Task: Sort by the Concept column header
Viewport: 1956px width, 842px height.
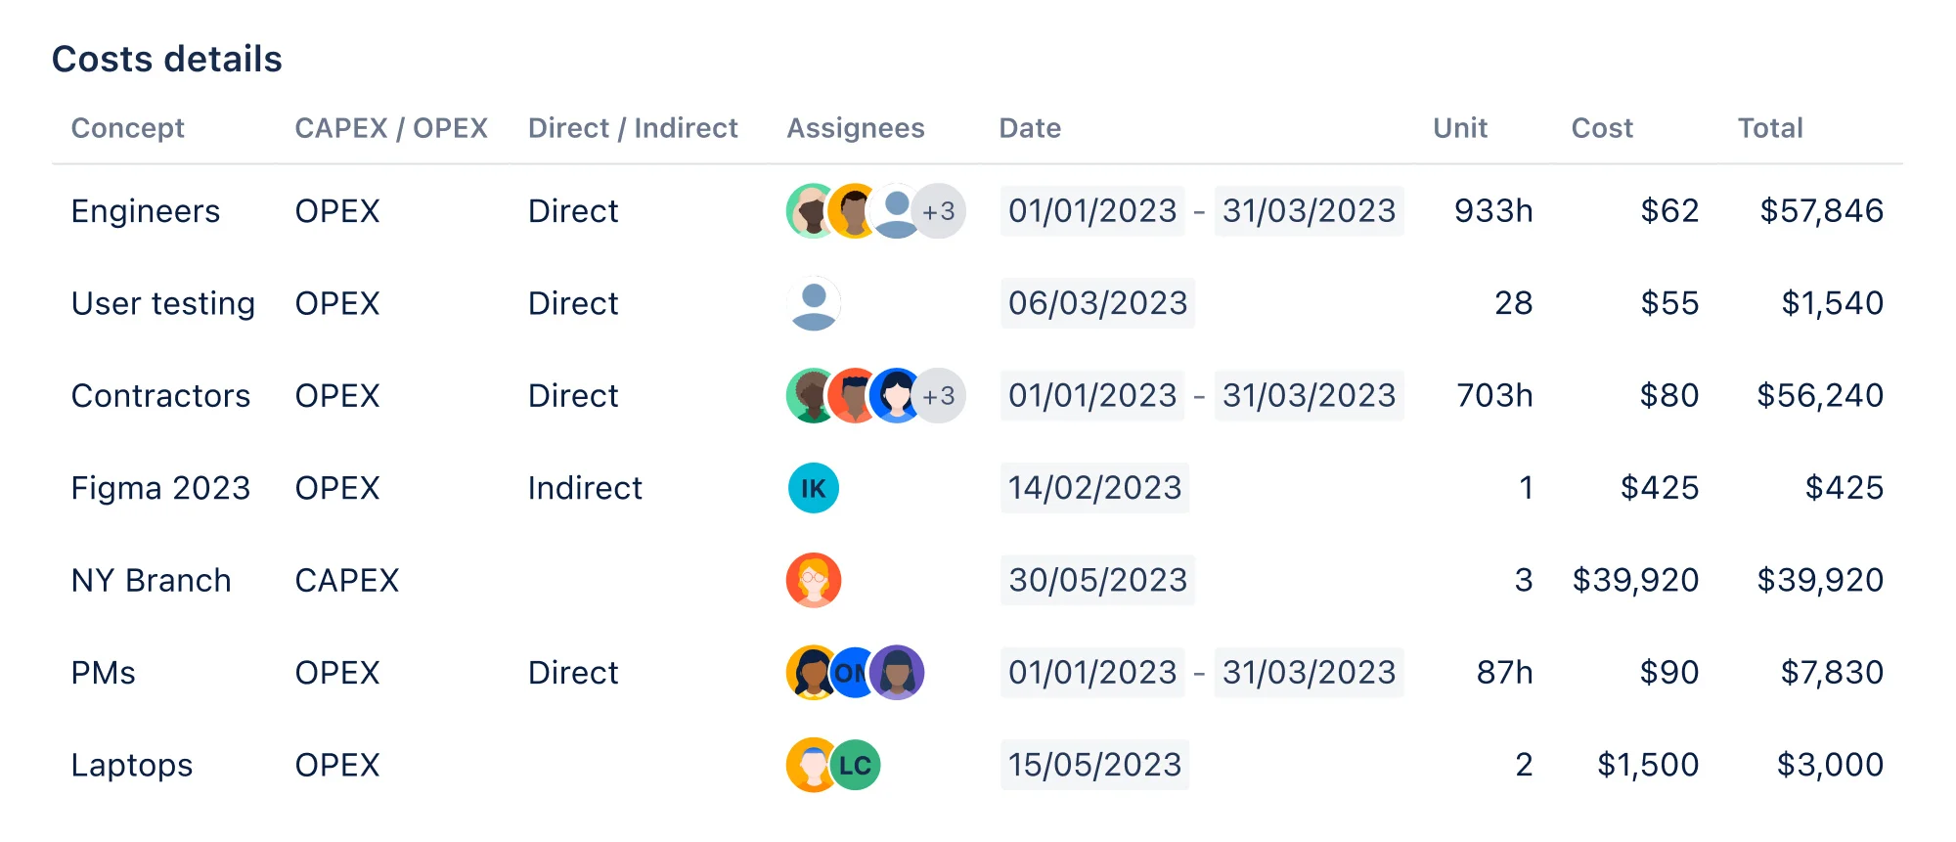Action: click(127, 128)
